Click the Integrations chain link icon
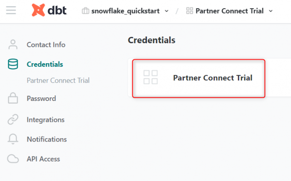Image resolution: width=291 pixels, height=181 pixels. pyautogui.click(x=13, y=119)
